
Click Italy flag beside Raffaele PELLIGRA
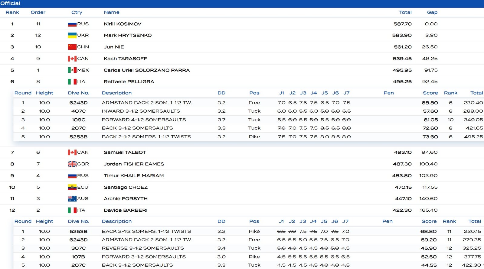point(72,82)
